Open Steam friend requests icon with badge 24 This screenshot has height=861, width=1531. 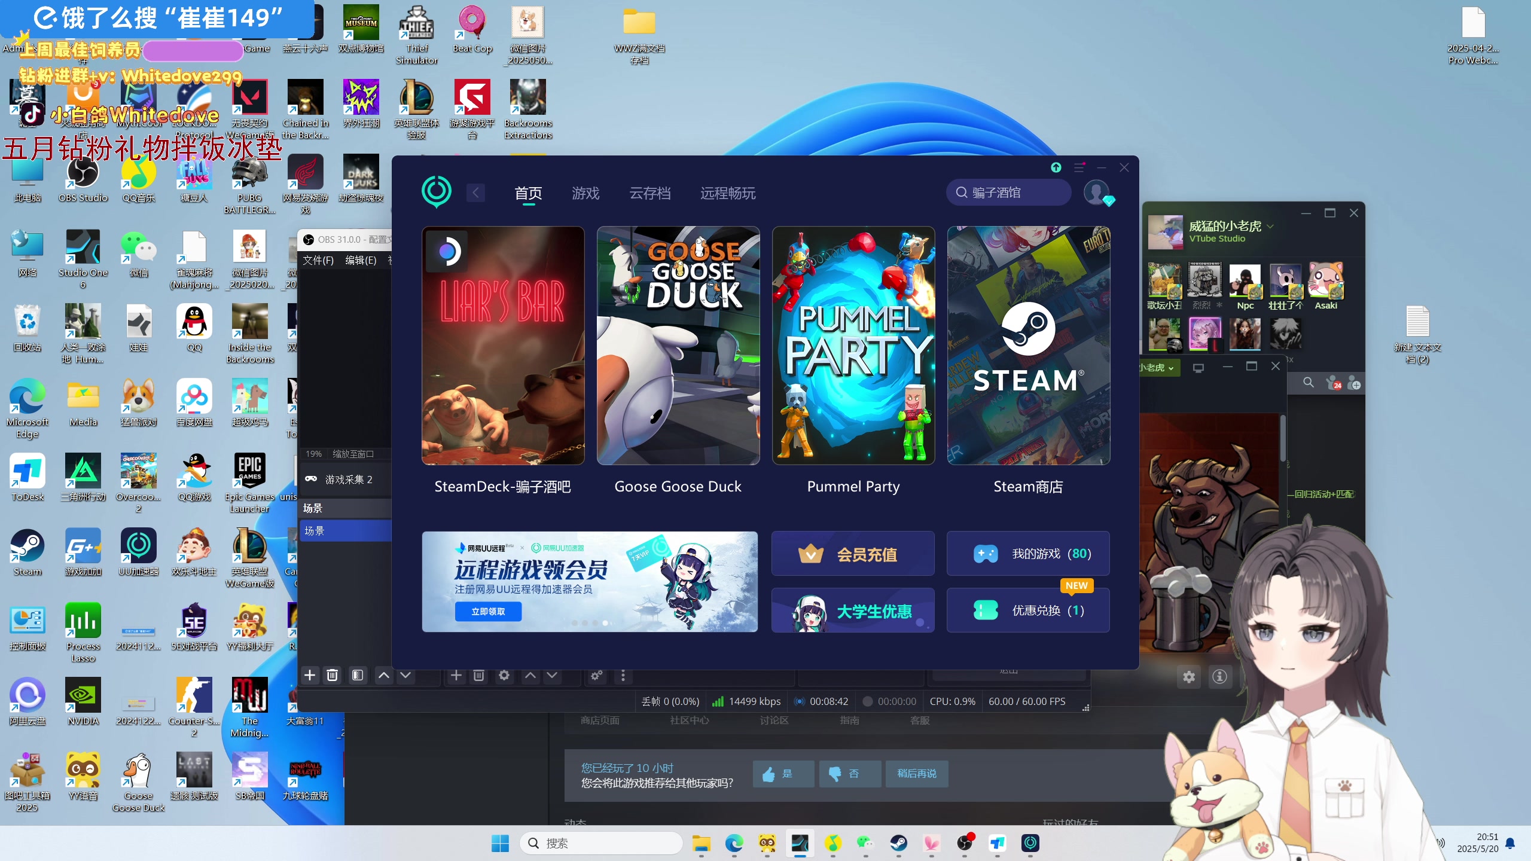[x=1333, y=383]
